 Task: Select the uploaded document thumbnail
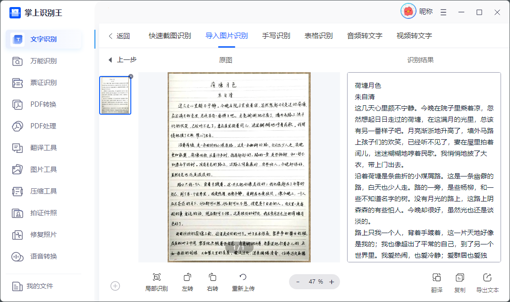click(x=115, y=95)
